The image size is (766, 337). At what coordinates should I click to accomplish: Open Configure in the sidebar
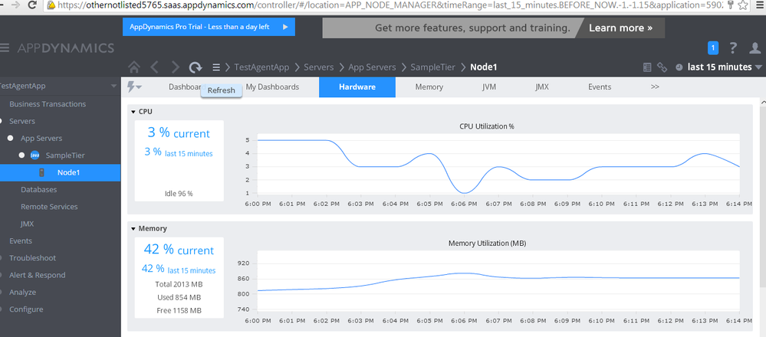(26, 309)
